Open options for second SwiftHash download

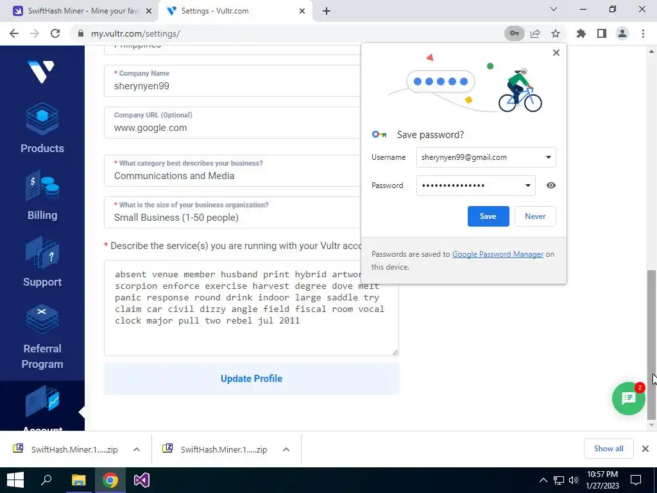[x=286, y=449]
